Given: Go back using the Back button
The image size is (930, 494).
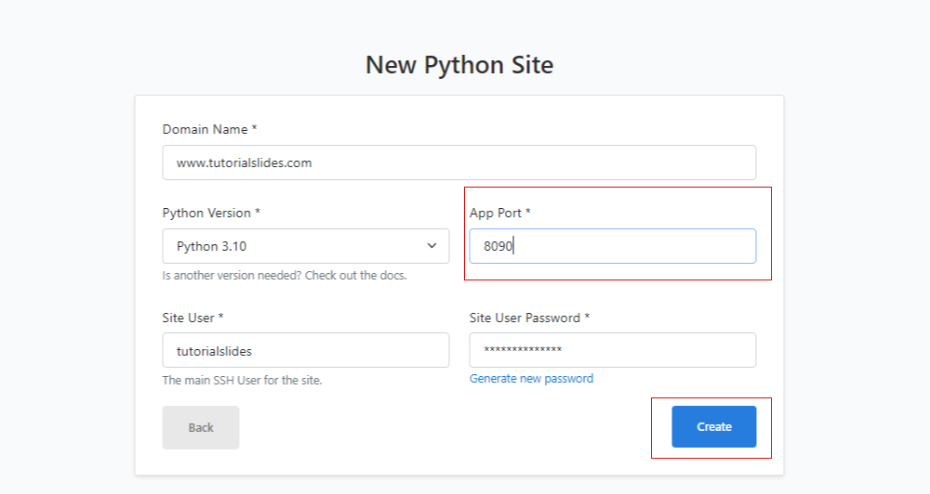Looking at the screenshot, I should [x=201, y=427].
